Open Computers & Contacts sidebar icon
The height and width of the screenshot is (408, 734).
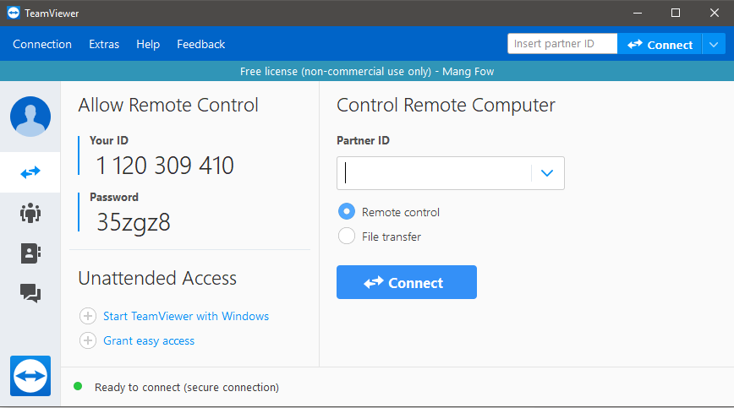coord(30,253)
